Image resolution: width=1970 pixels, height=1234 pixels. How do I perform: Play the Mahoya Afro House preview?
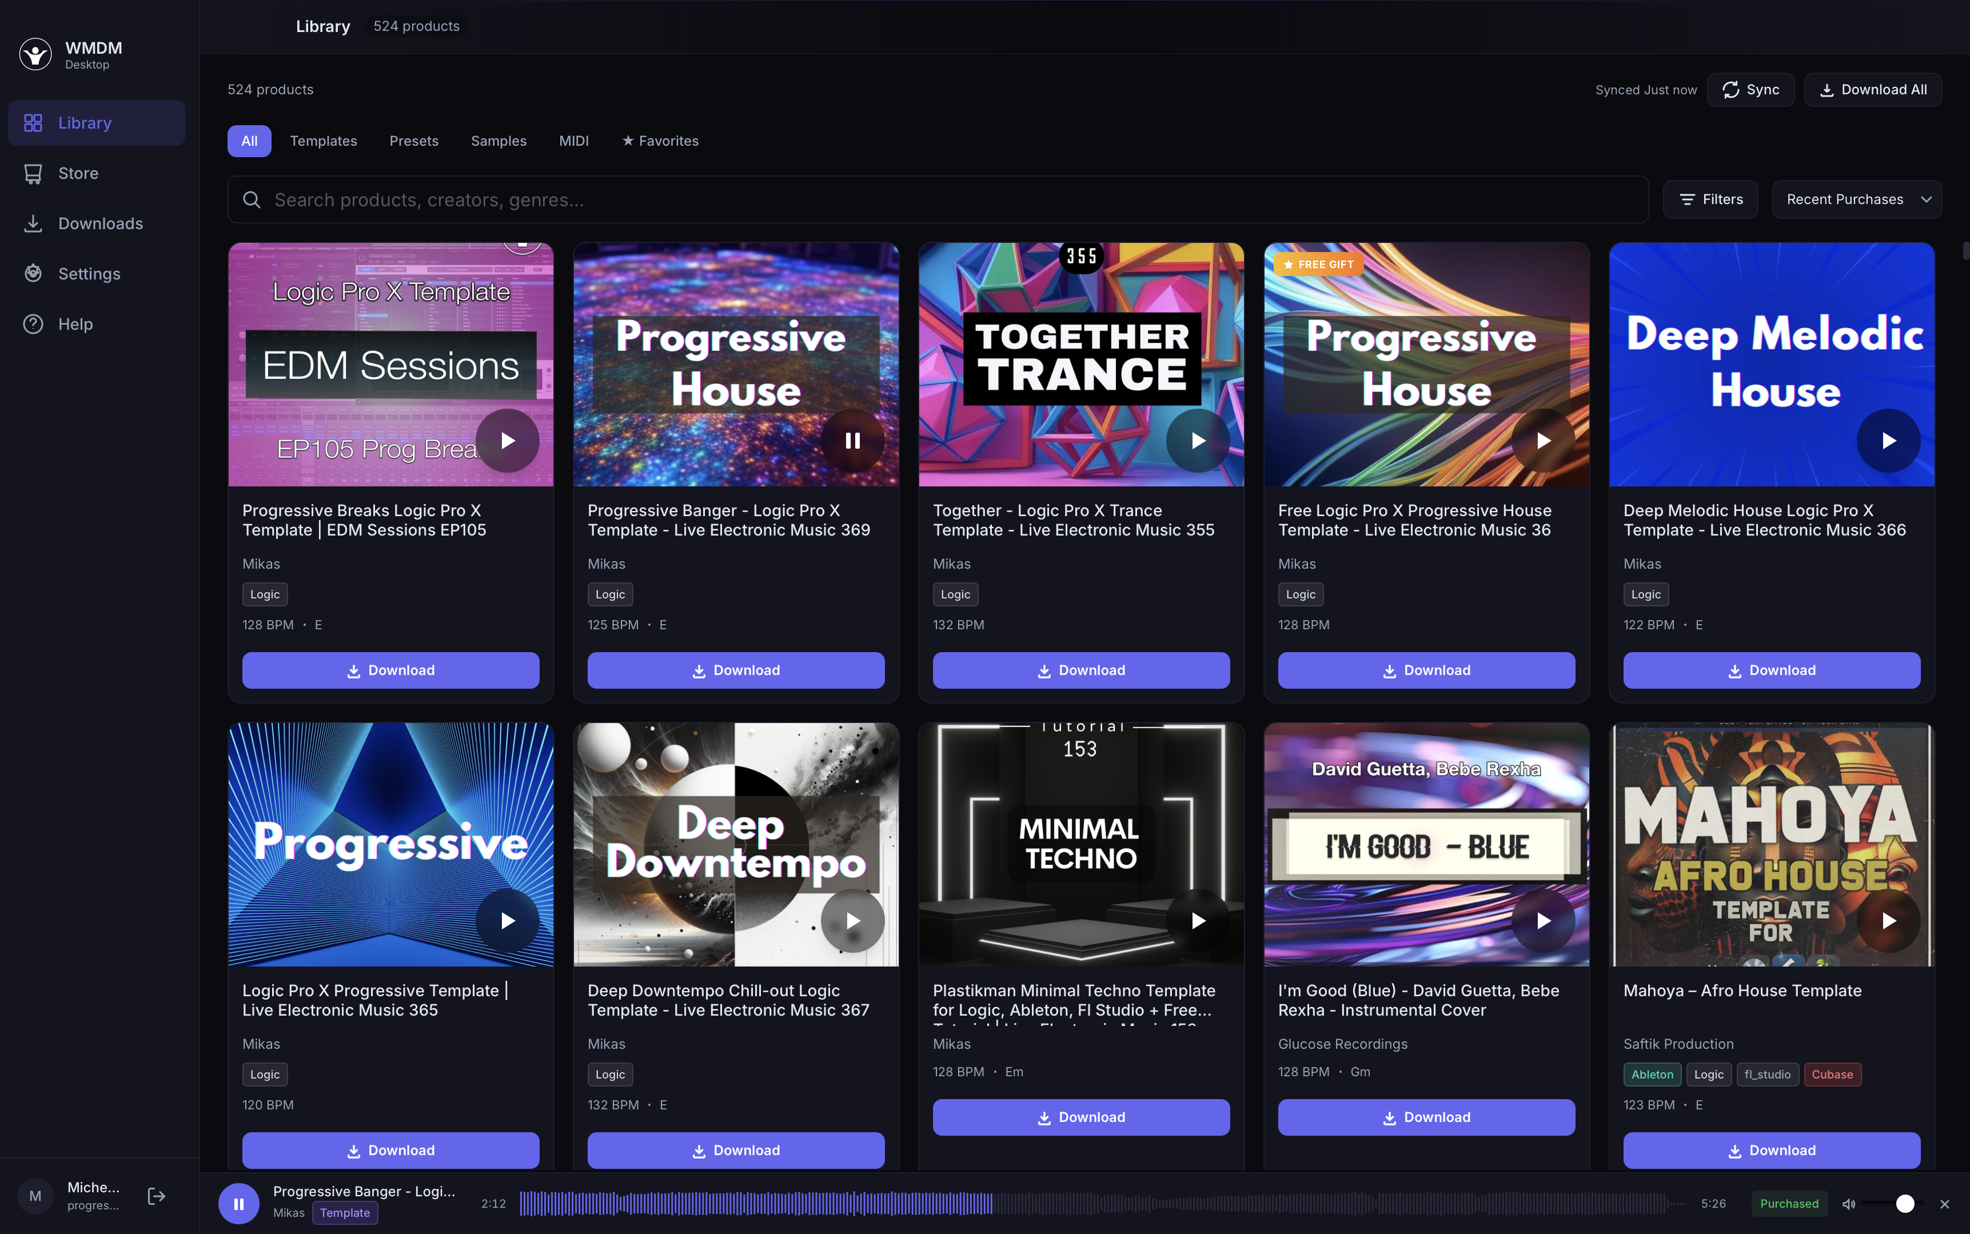pyautogui.click(x=1888, y=921)
